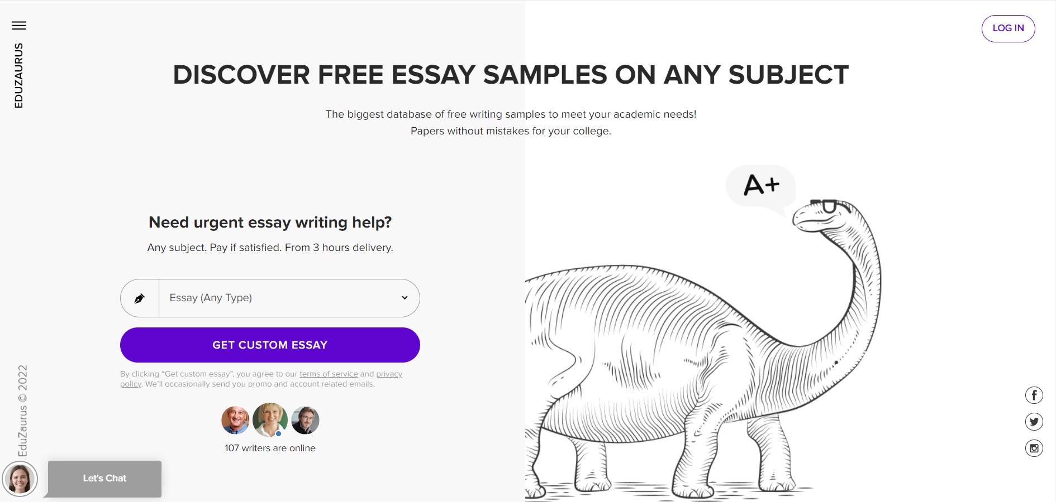Open the Facebook social icon
Screen dimensions: 1056x502
point(1034,395)
